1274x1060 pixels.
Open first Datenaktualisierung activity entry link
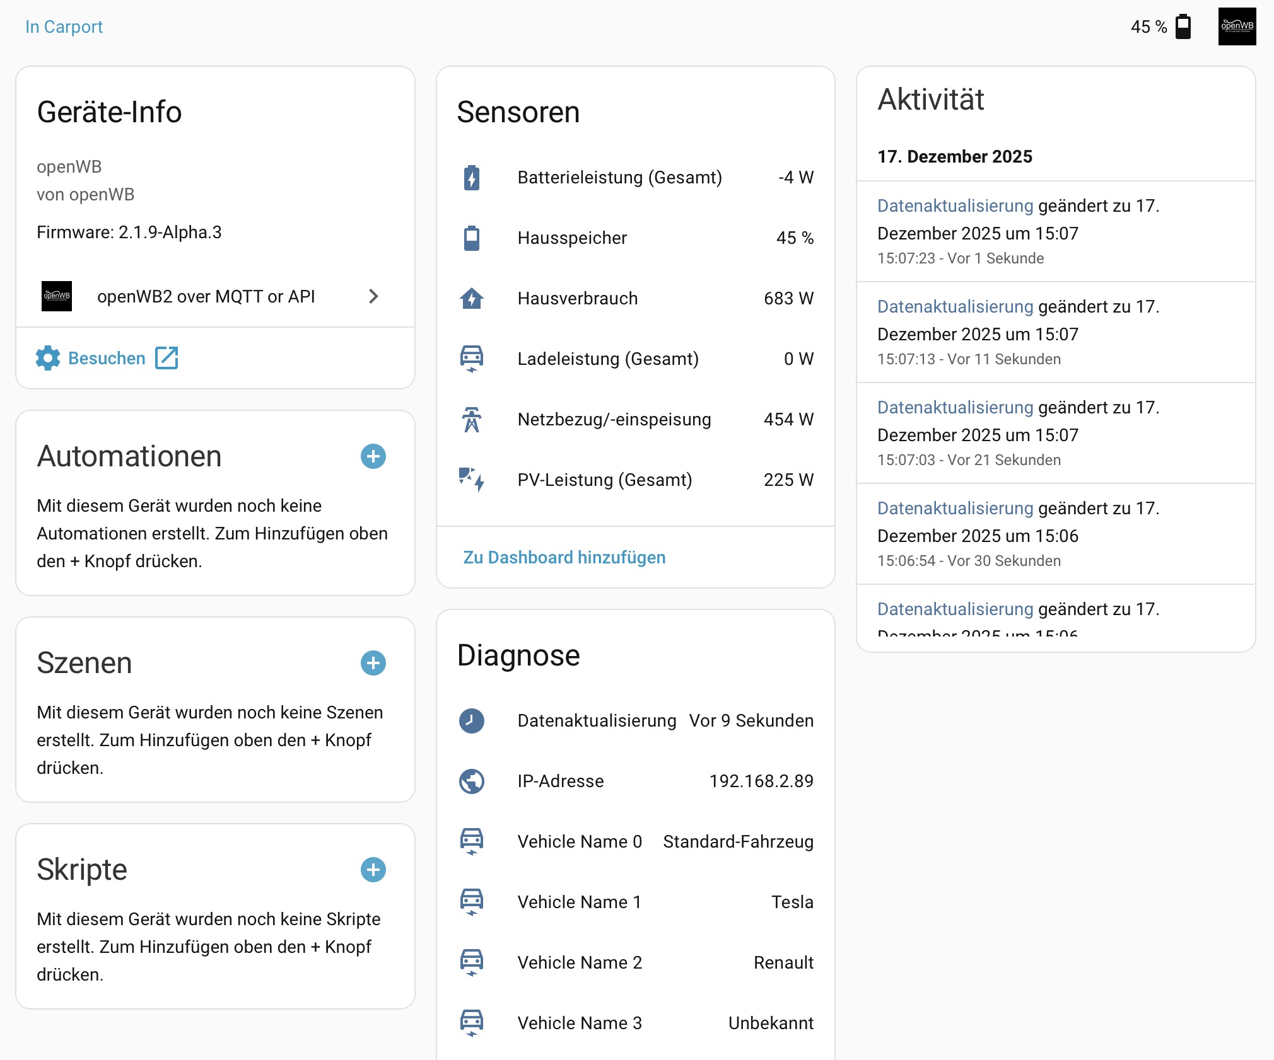pyautogui.click(x=955, y=205)
